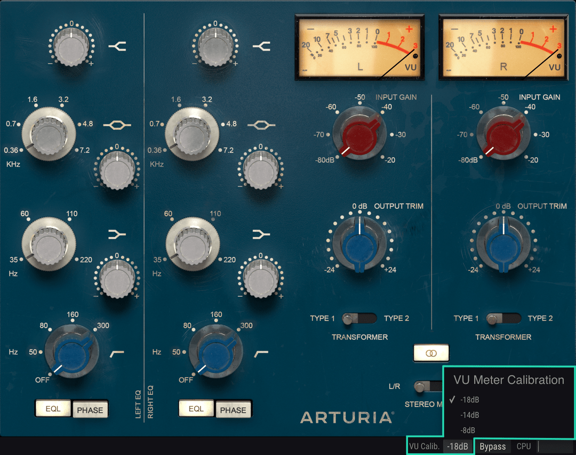Click the +24 mark on left Output Trim

tap(390, 270)
